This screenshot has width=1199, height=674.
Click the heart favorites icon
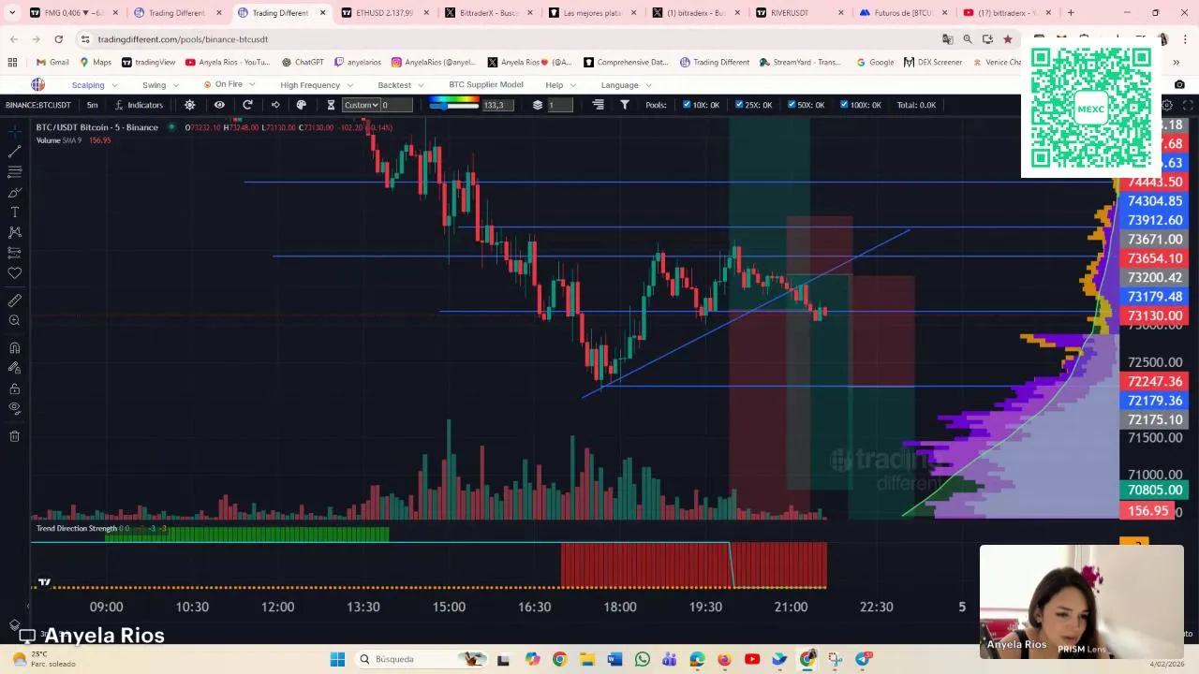pyautogui.click(x=14, y=273)
